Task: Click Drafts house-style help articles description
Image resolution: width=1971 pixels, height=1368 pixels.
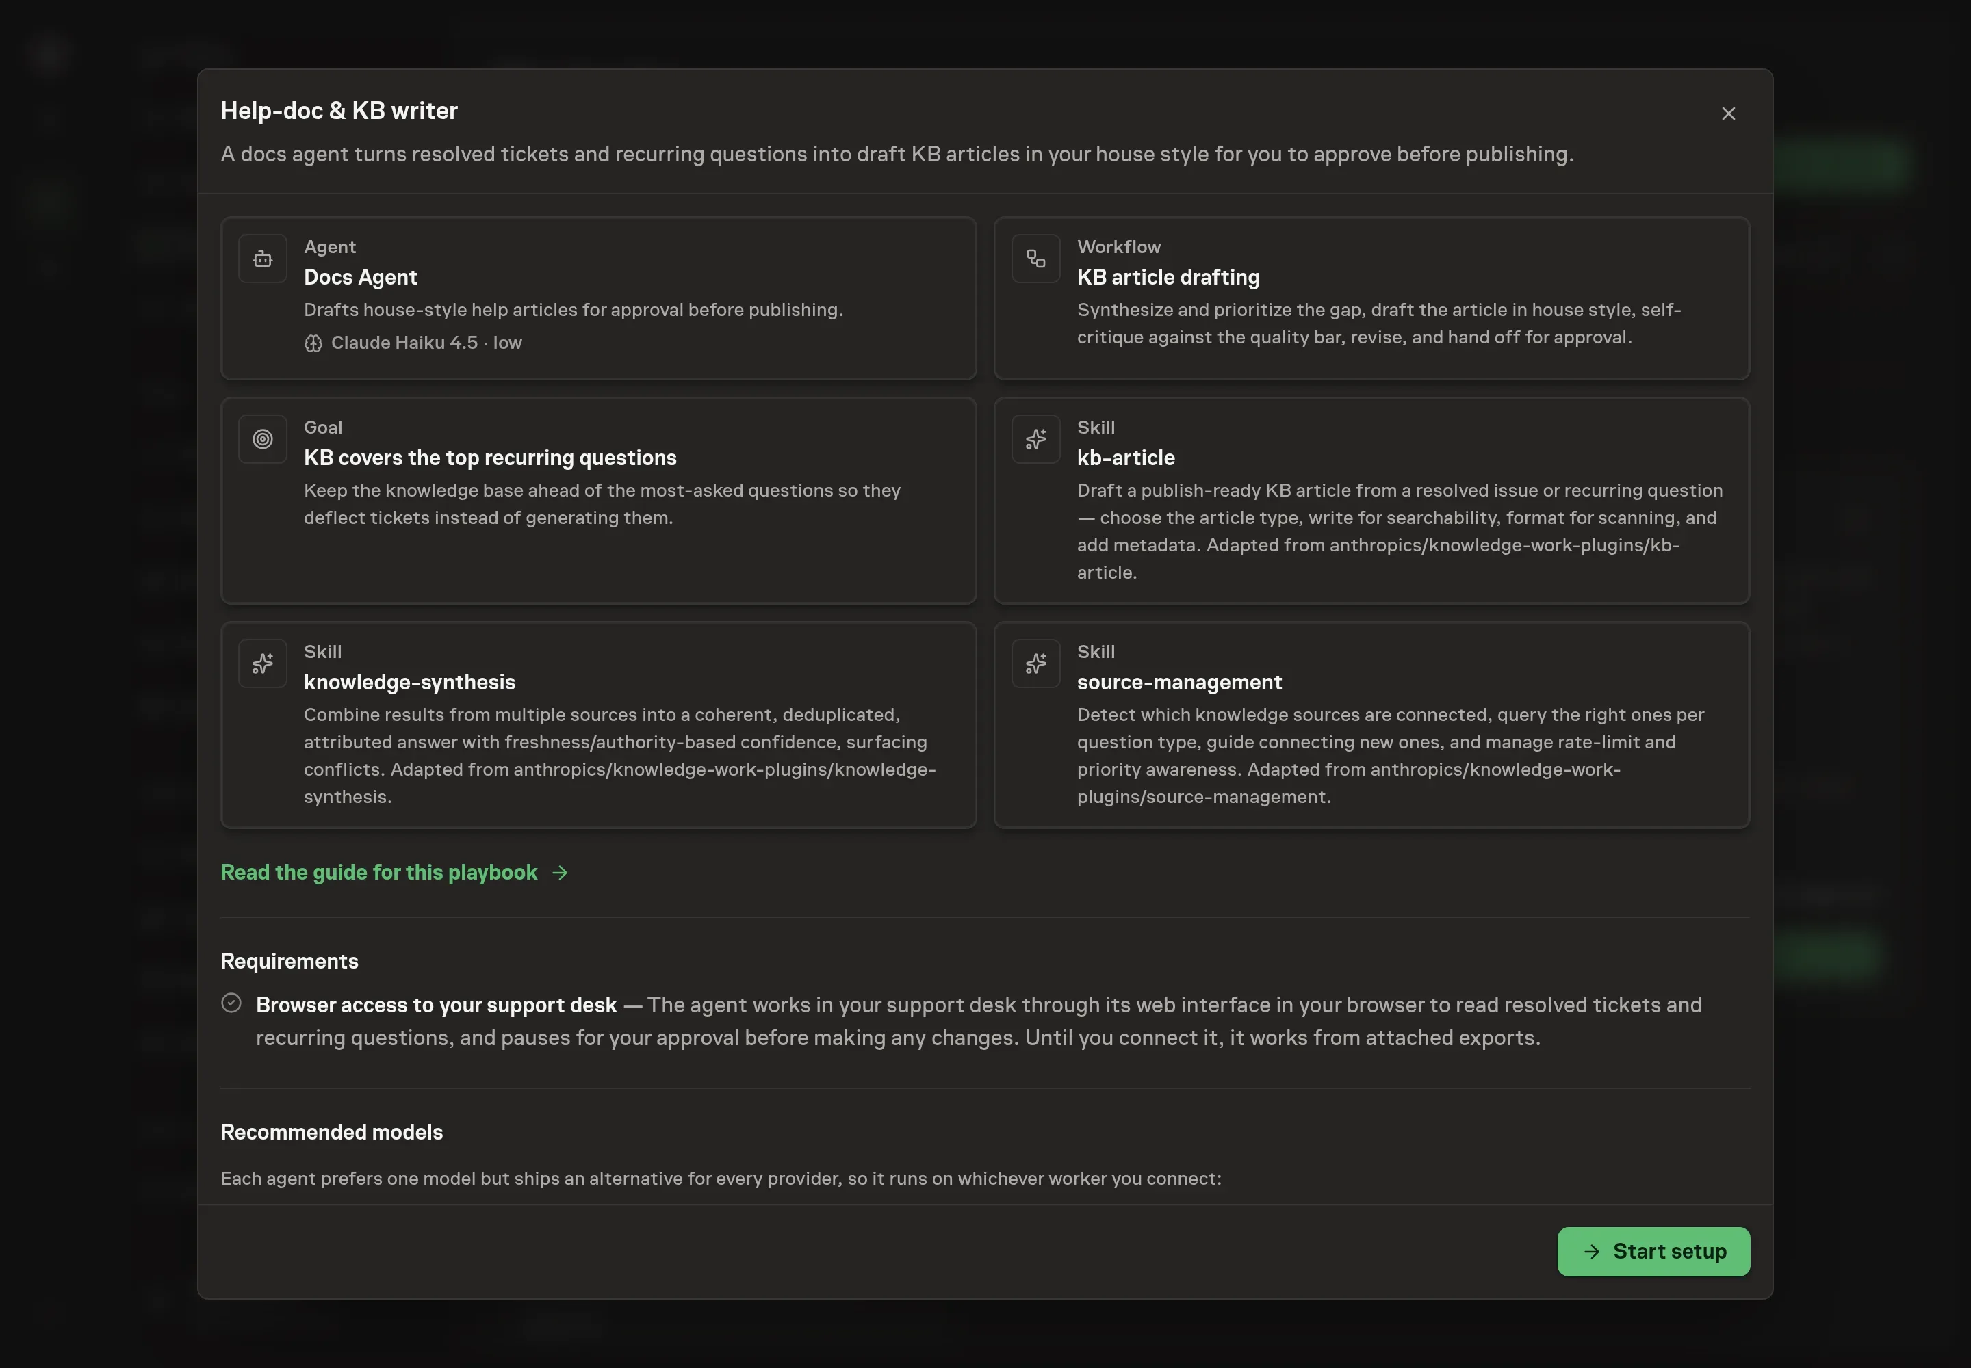Action: point(573,309)
